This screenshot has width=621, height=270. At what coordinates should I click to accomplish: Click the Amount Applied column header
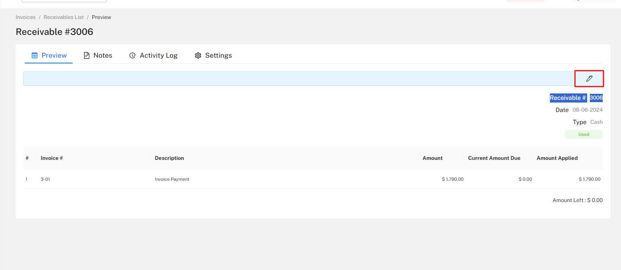(557, 158)
